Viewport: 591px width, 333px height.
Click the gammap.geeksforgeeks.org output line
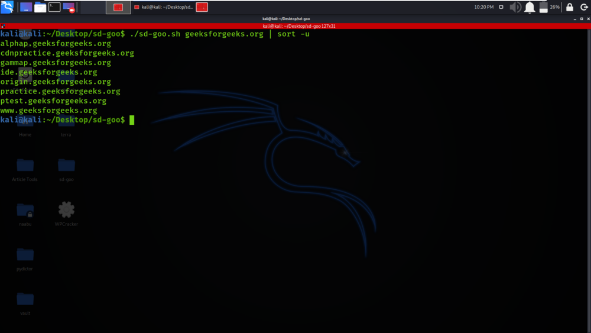click(56, 63)
